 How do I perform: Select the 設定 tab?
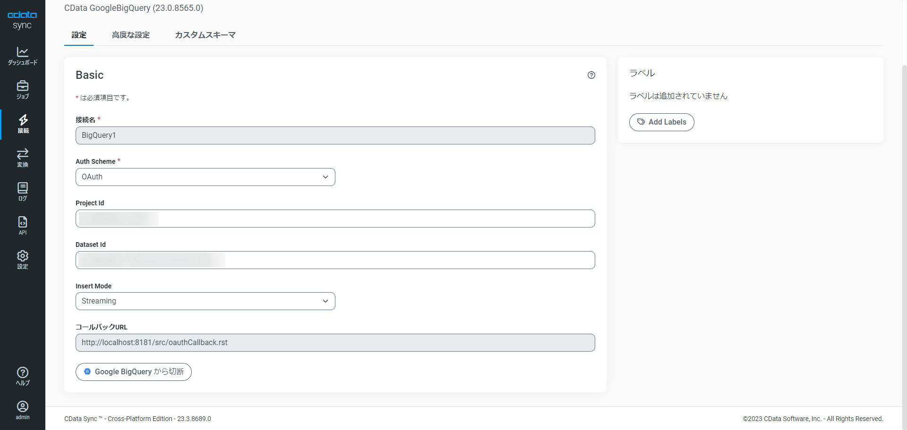[x=79, y=35]
